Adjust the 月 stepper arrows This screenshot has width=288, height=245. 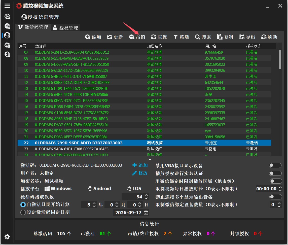[x=117, y=205]
